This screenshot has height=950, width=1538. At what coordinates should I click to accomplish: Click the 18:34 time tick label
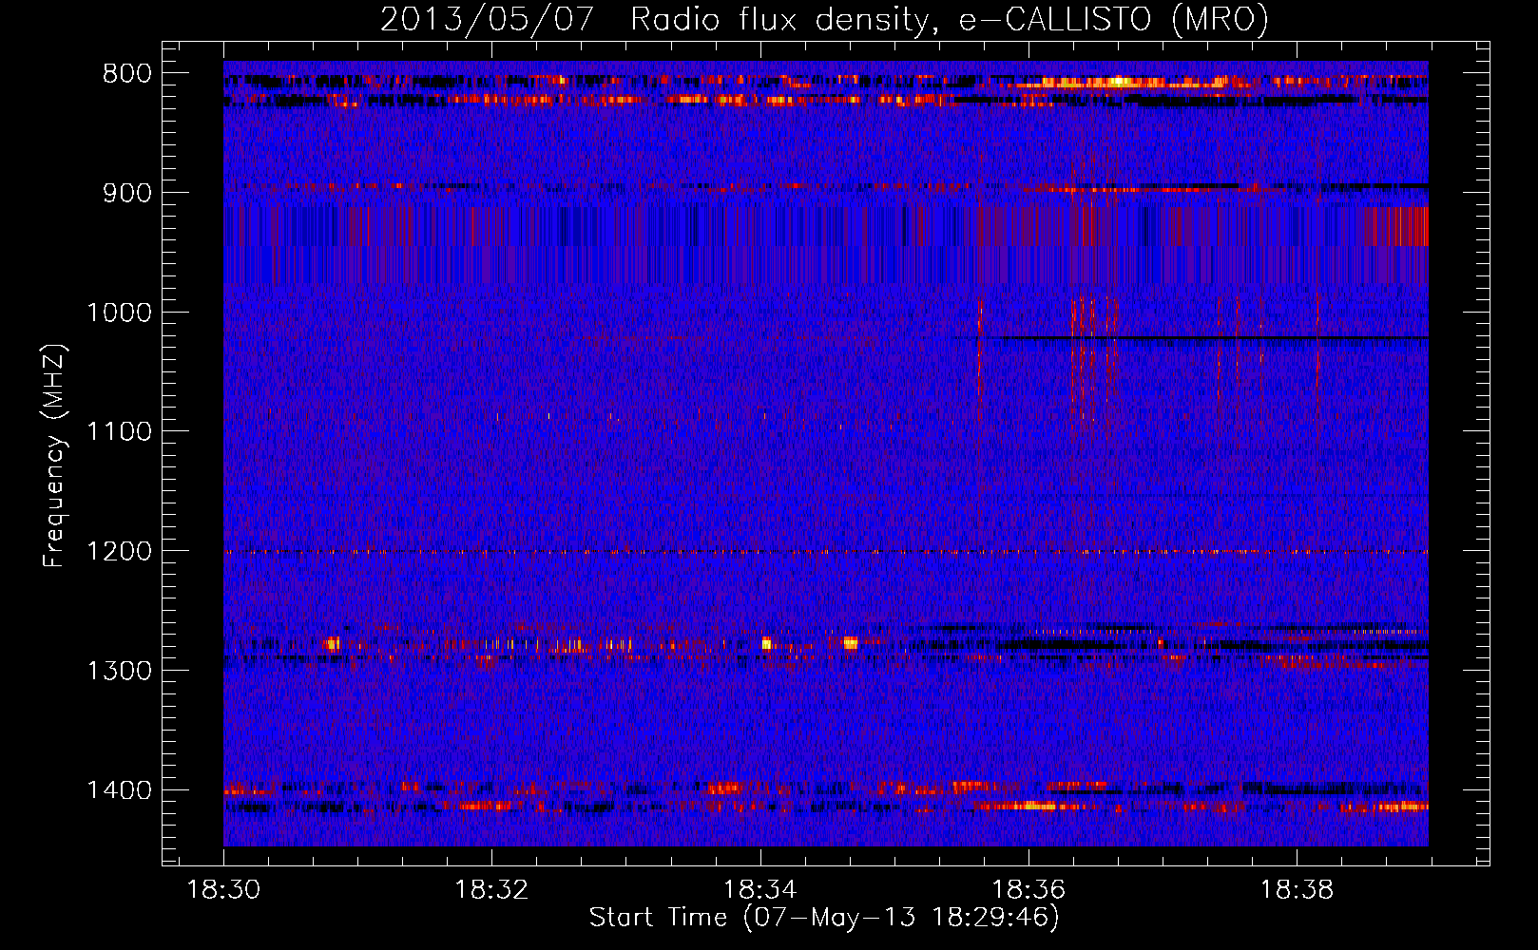tap(759, 890)
